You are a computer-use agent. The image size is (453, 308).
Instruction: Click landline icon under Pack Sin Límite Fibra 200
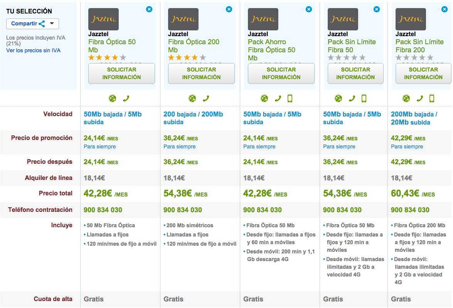click(x=420, y=98)
